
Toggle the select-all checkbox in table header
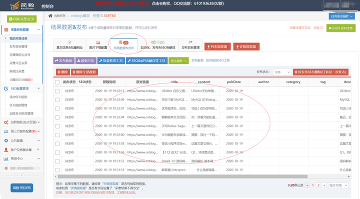[57, 82]
